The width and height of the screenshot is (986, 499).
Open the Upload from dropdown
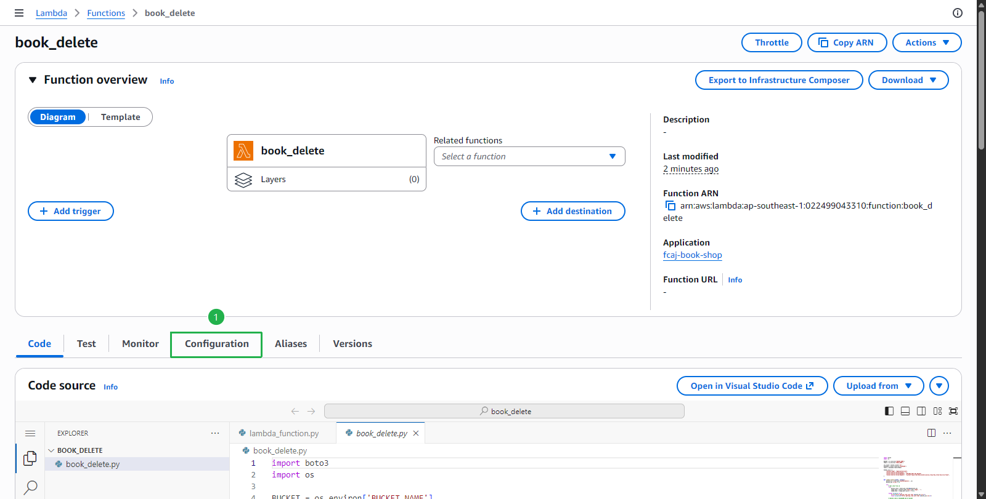[879, 386]
